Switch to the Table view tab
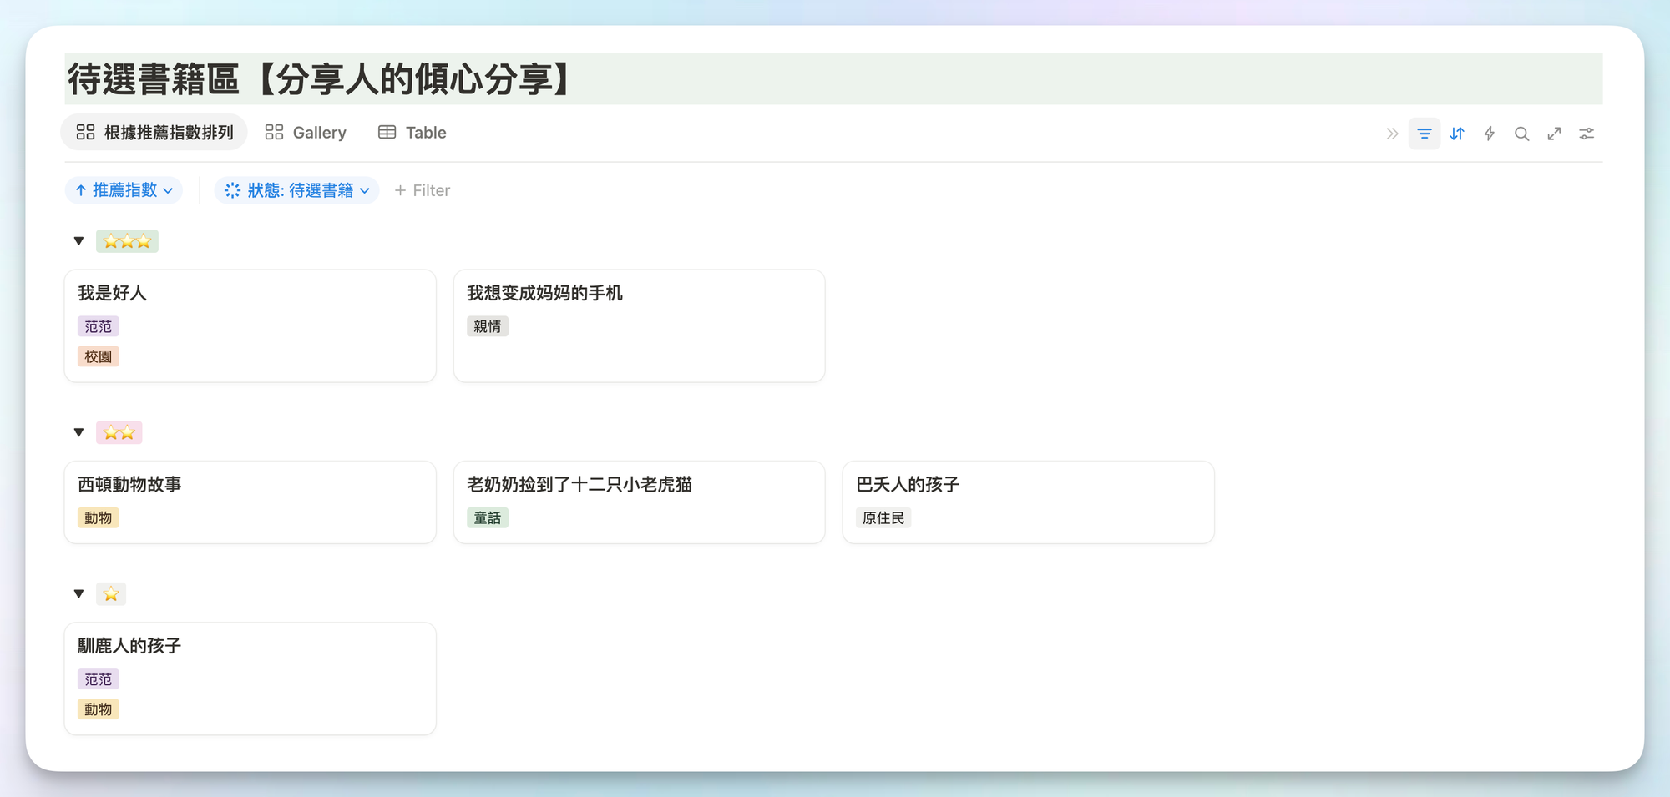Screen dimensions: 1670x797 click(x=412, y=133)
